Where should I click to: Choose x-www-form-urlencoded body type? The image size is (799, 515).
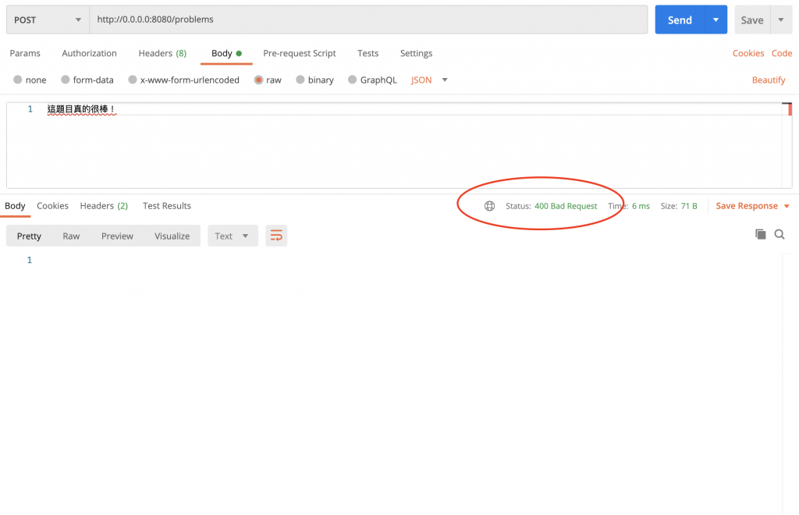pyautogui.click(x=133, y=80)
